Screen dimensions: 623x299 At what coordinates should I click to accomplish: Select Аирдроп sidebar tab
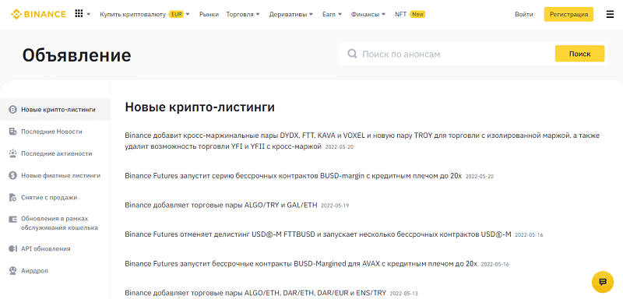click(55, 271)
